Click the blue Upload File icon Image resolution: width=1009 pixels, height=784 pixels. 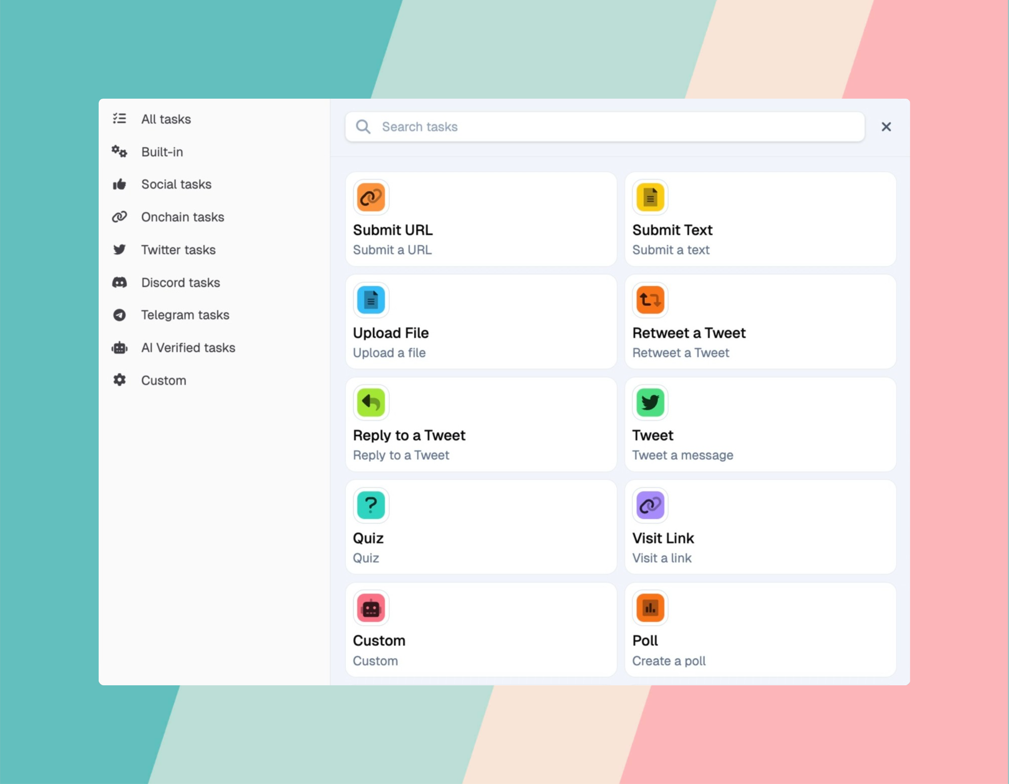pyautogui.click(x=371, y=300)
